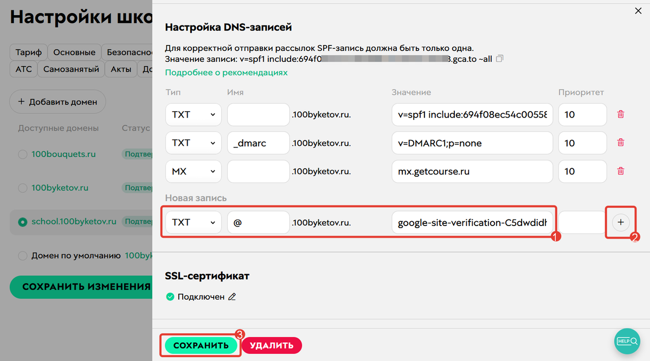Viewport: 650px width, 361px height.
Task: Choose the default domain radio button
Action: click(22, 256)
